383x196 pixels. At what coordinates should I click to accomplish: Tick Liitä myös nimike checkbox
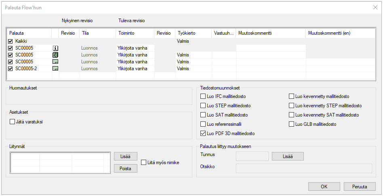[144, 163]
